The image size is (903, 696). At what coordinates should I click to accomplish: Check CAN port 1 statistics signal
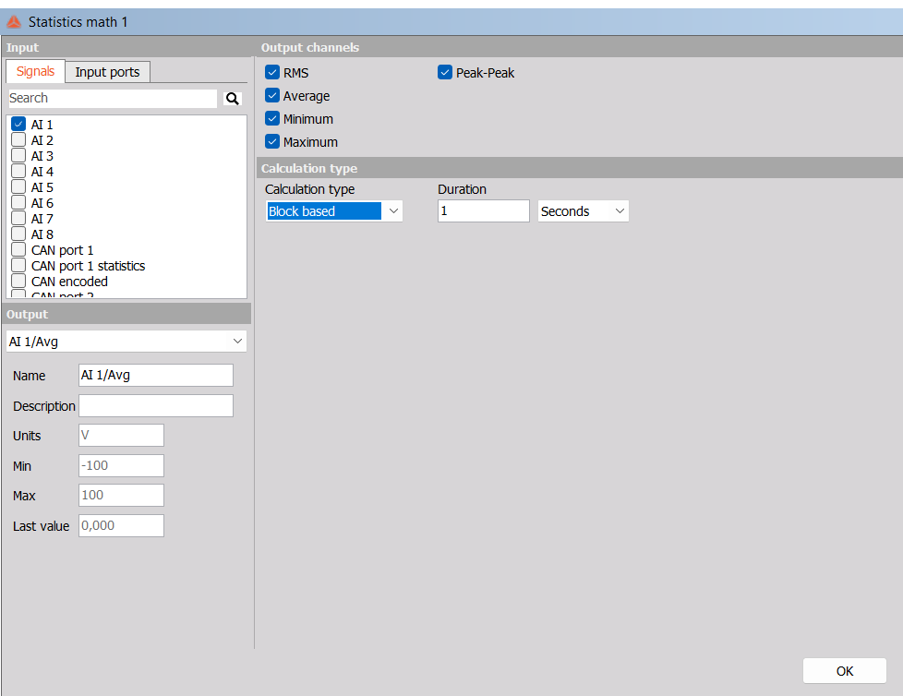pyautogui.click(x=18, y=266)
